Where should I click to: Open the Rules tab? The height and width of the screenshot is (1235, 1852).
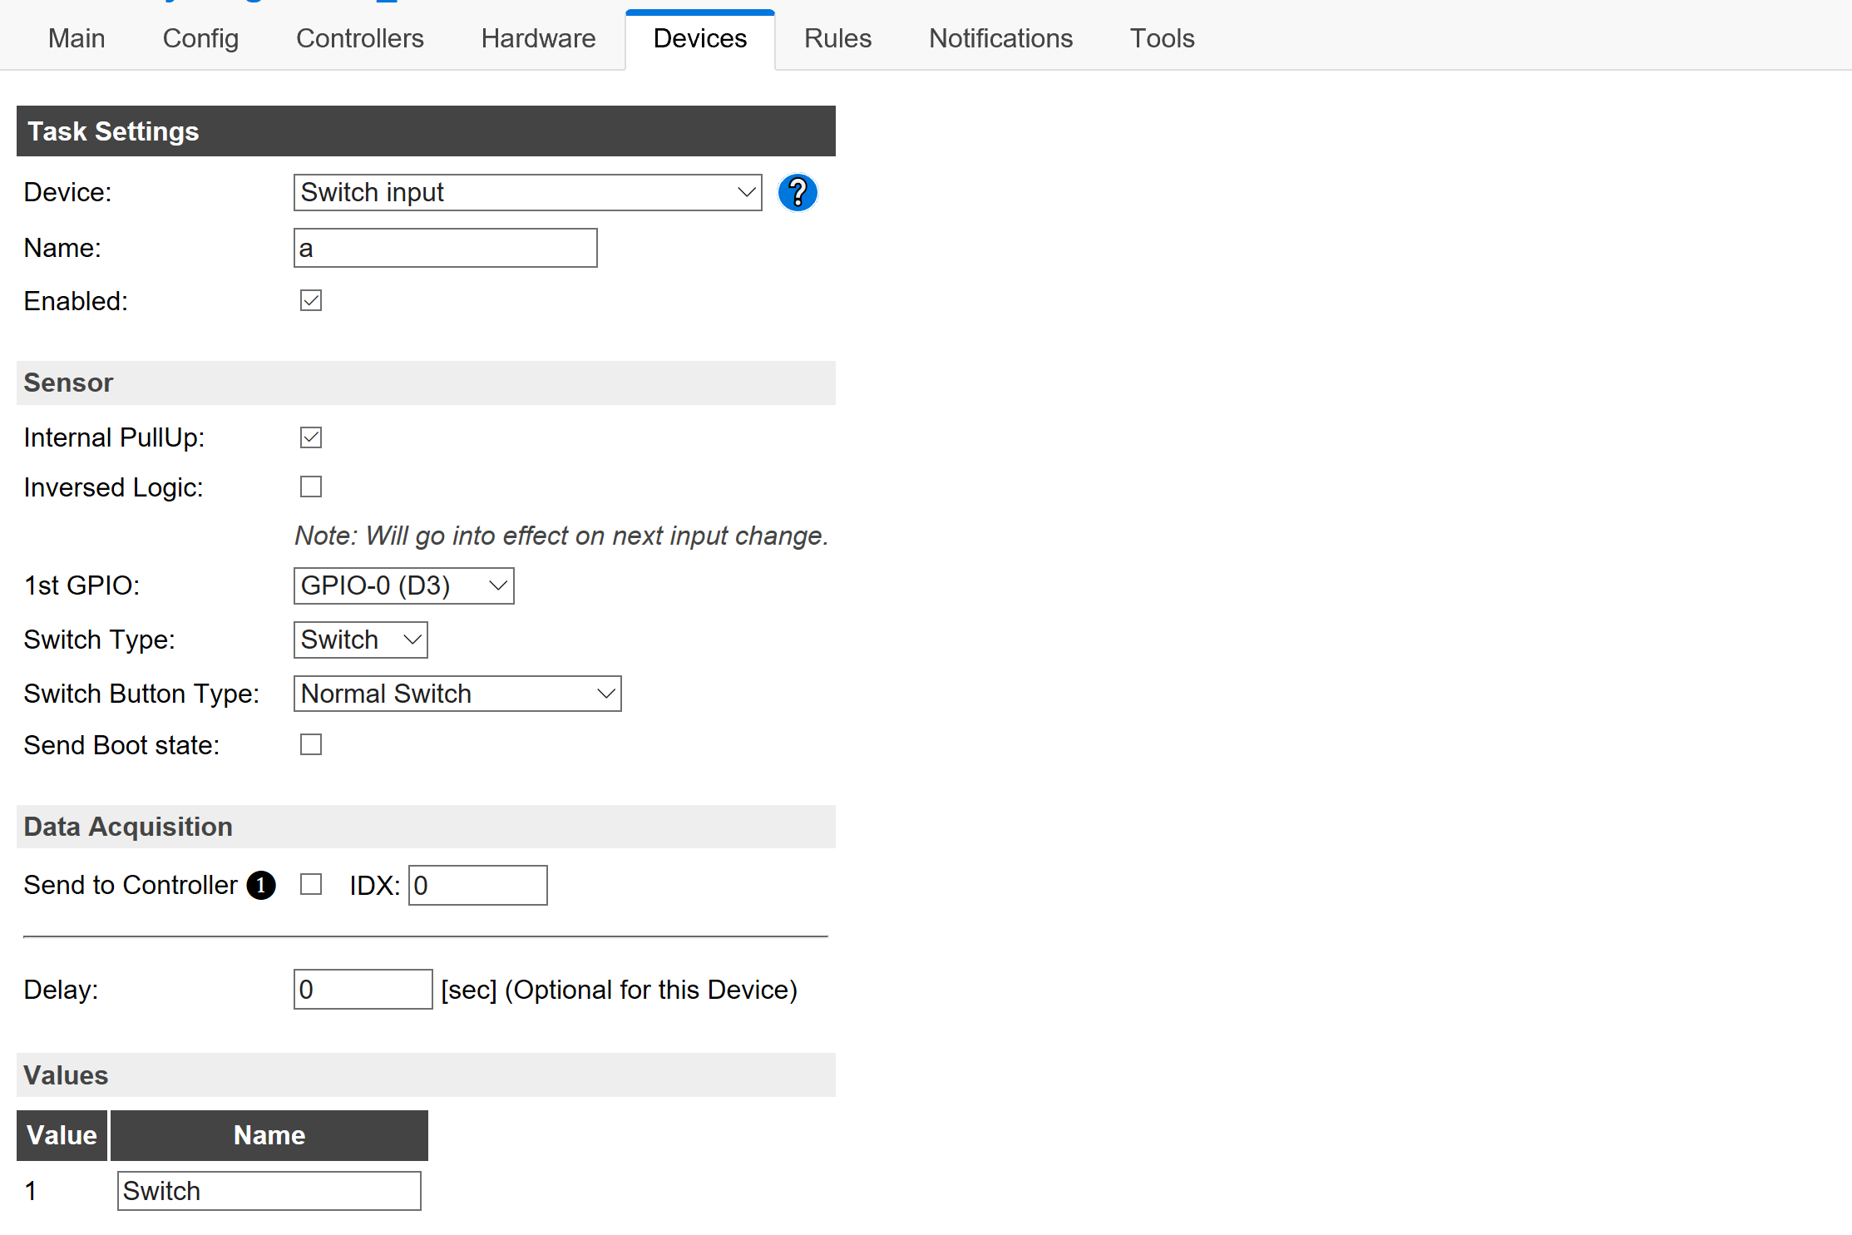click(x=837, y=37)
